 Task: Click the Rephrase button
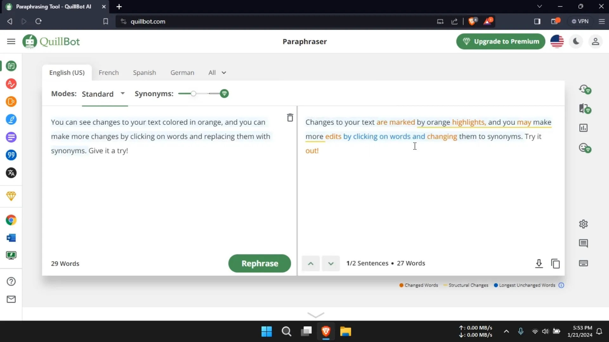(x=259, y=263)
